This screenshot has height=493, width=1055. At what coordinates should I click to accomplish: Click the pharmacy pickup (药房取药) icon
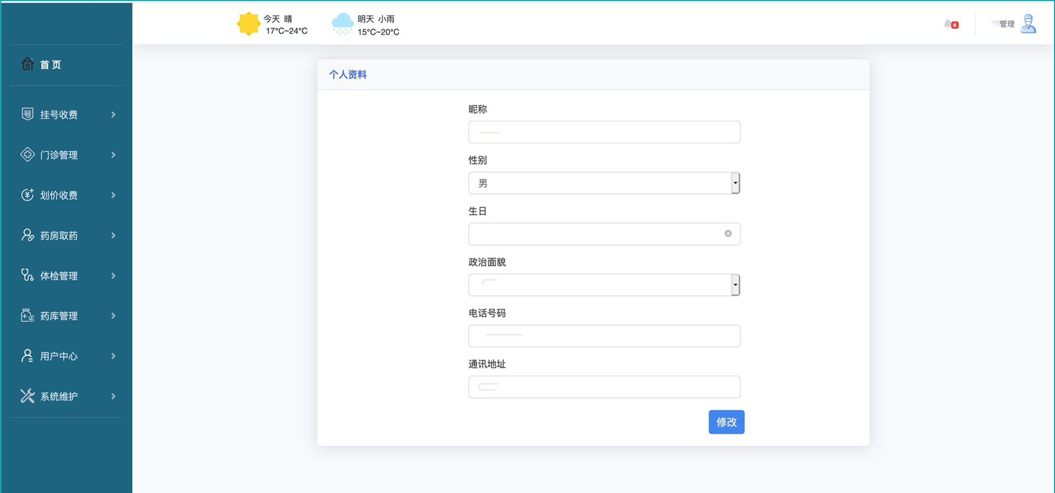point(27,235)
